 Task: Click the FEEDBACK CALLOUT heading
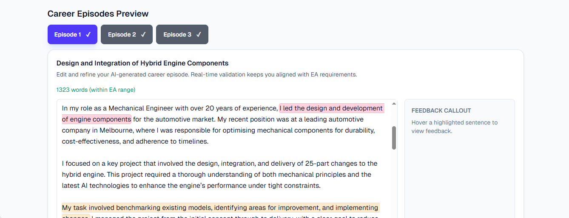tap(441, 110)
